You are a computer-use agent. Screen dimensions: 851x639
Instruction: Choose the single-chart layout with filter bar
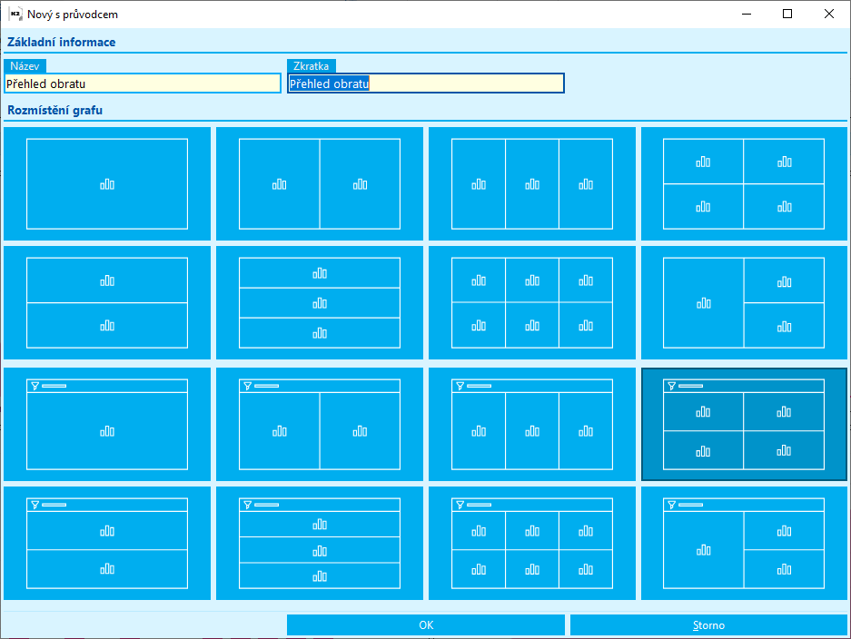pos(107,424)
